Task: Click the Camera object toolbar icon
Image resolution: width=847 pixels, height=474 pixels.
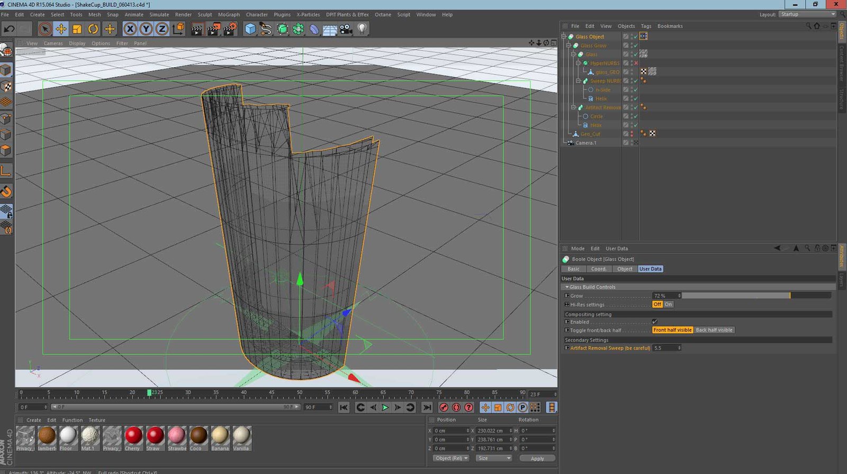Action: click(346, 29)
